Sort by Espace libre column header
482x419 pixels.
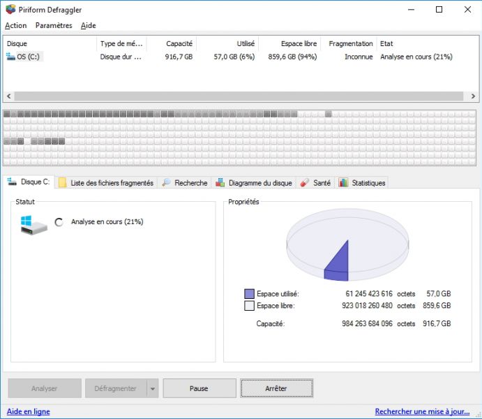[x=289, y=44]
